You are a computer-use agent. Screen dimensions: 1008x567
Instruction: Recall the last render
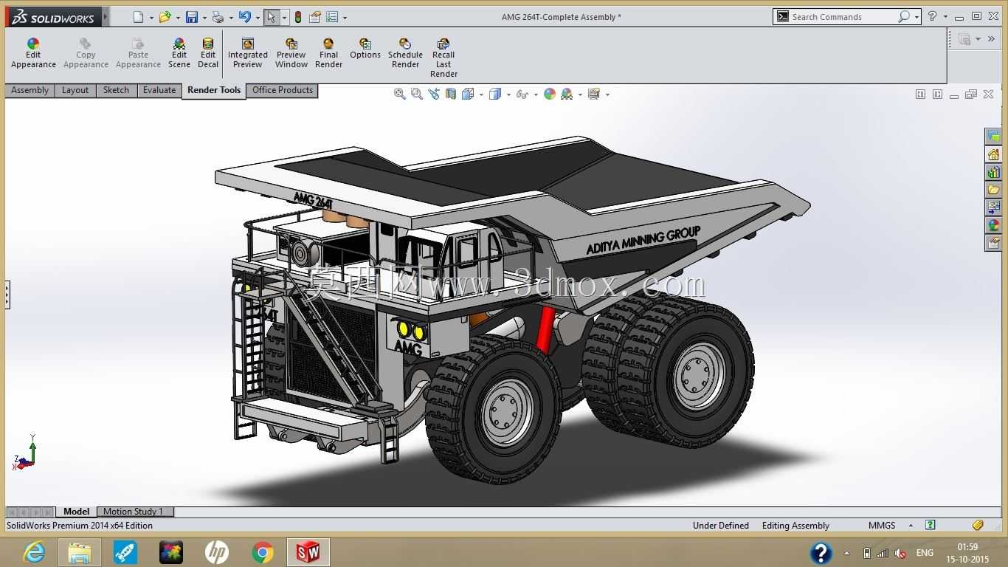(443, 58)
